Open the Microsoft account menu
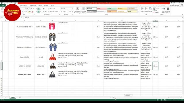The width and height of the screenshot is (184, 103). 175,5
